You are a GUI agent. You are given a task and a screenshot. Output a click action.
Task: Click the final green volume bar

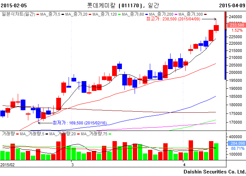tap(216, 152)
